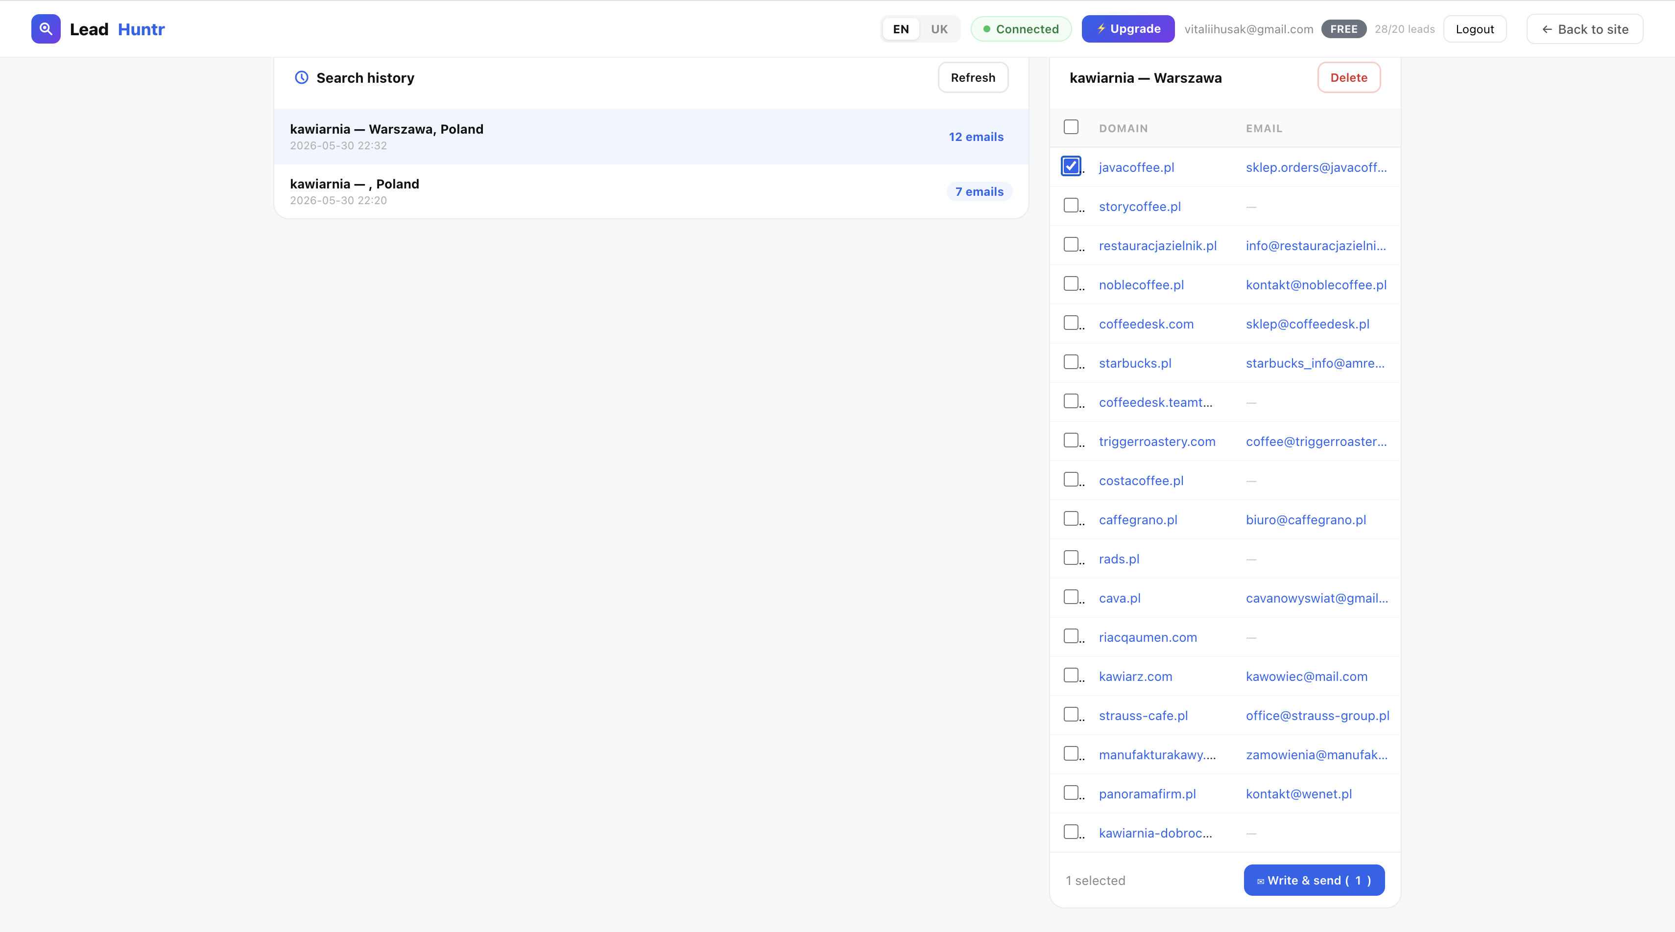Image resolution: width=1675 pixels, height=932 pixels.
Task: Click the 7 emails badge
Action: pos(979,191)
